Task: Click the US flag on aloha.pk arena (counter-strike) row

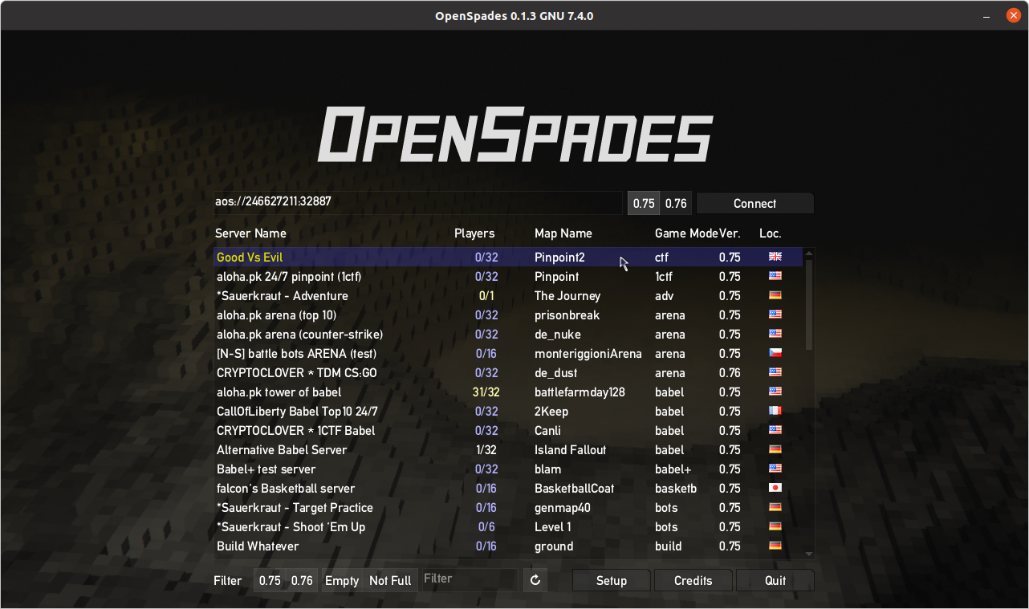Action: pos(775,334)
